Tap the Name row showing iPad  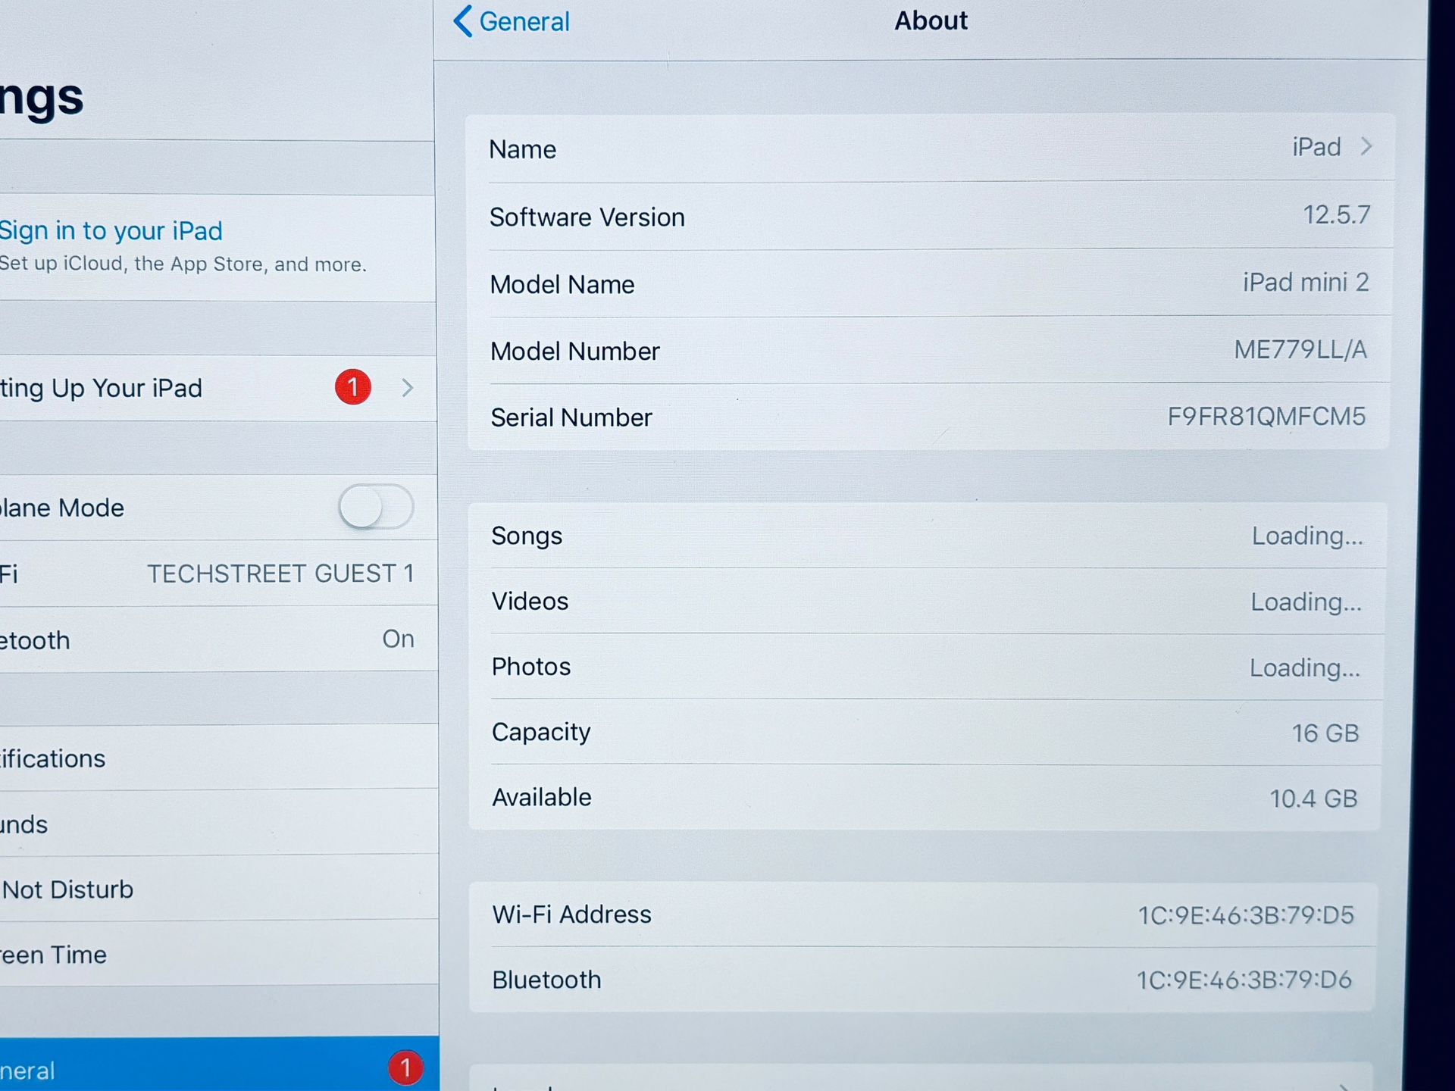click(x=931, y=148)
